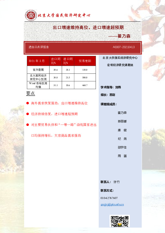This screenshot has width=165, height=233.
Task: Click the Wind export value 31.1
Action: tap(55, 85)
